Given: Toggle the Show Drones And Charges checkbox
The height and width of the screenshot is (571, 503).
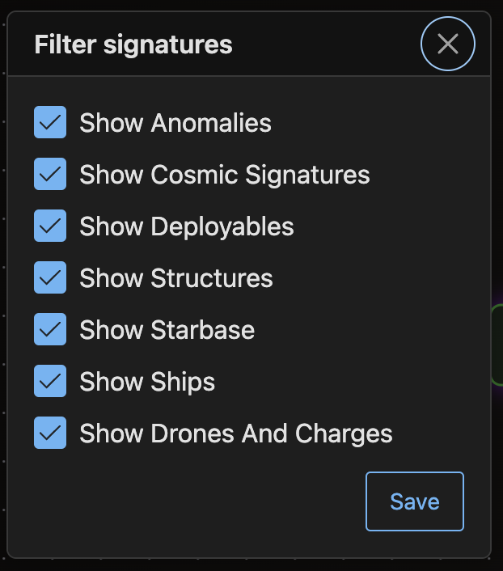Looking at the screenshot, I should [x=50, y=434].
